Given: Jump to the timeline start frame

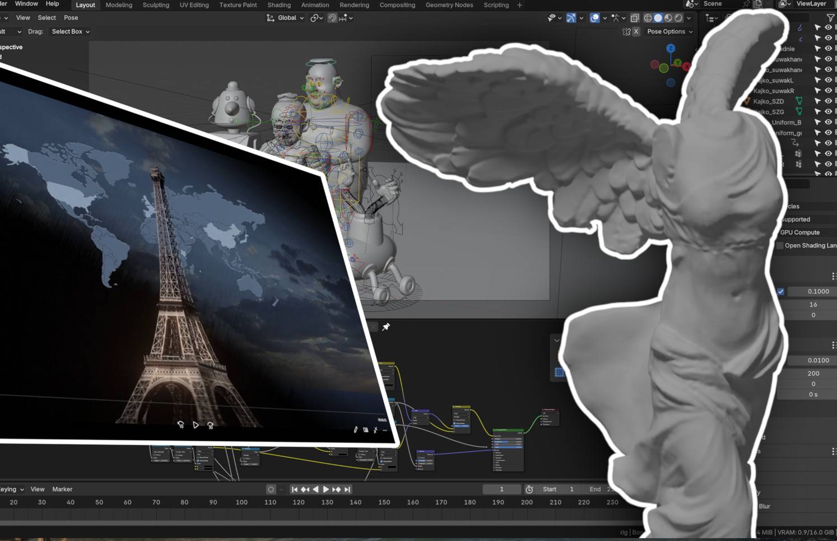Looking at the screenshot, I should [x=295, y=489].
